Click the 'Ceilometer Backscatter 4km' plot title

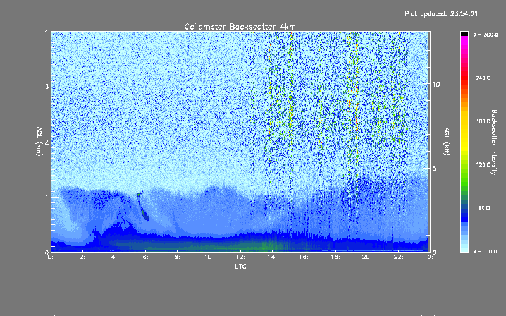click(x=240, y=27)
